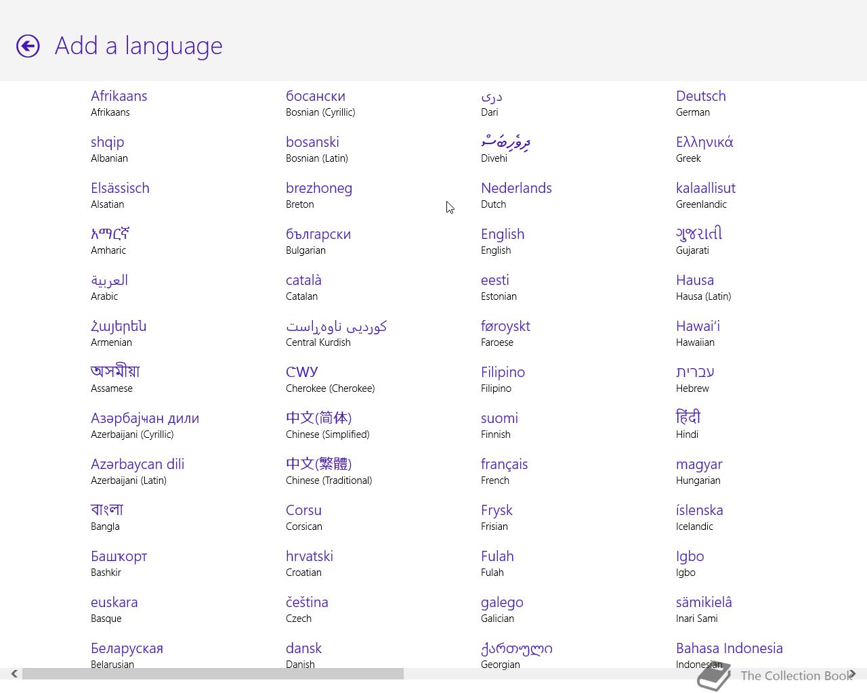Pick the Bangla language
This screenshot has width=867, height=693.
(107, 518)
